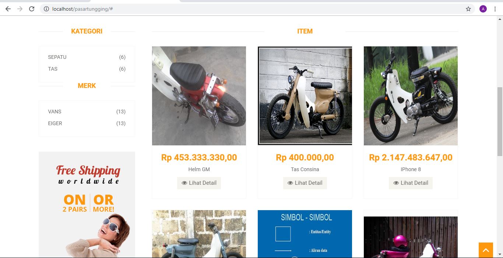Click the browser forward arrow
Screen dimensions: 503x258
click(x=20, y=9)
